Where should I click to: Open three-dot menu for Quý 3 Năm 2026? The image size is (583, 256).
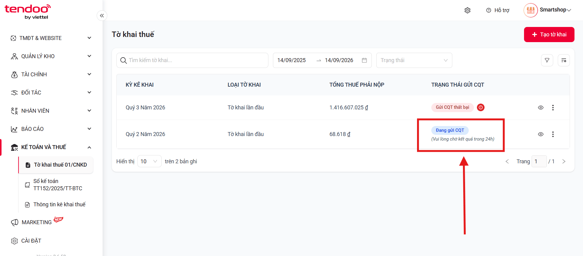click(x=553, y=108)
